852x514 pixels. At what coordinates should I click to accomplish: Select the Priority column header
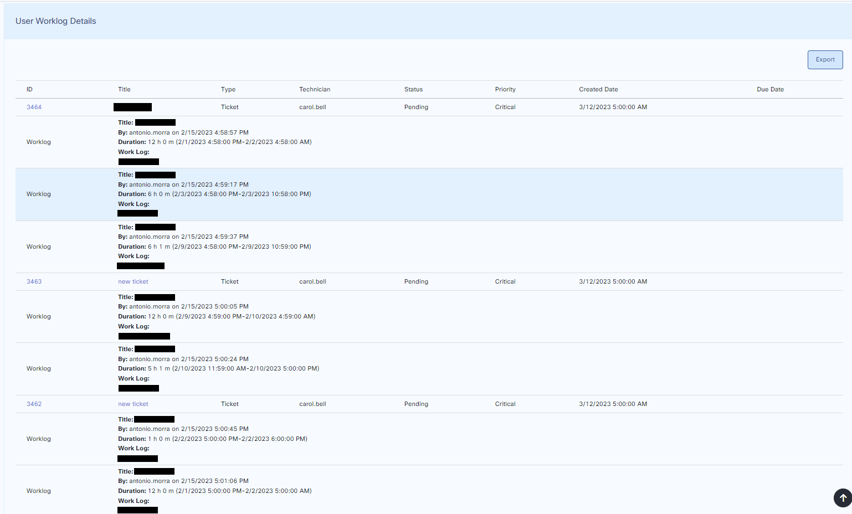tap(505, 90)
